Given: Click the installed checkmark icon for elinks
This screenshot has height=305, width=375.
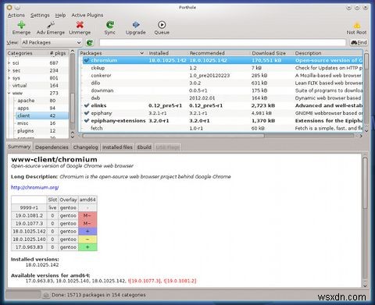Looking at the screenshot, I should 87,105.
